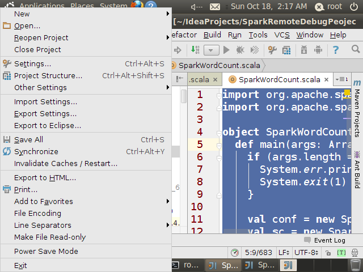Collapse the fold marker on line 5
Image resolution: width=363 pixels, height=272 pixels.
point(219,146)
